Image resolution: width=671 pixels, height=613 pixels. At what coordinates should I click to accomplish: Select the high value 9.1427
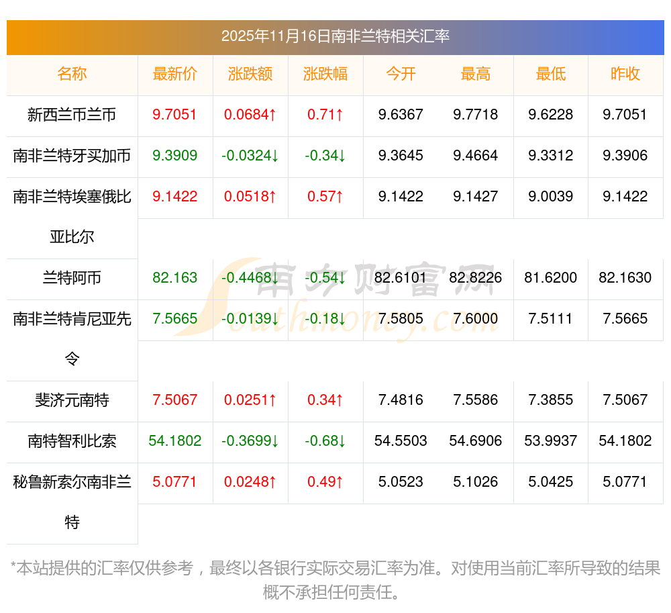pos(476,197)
